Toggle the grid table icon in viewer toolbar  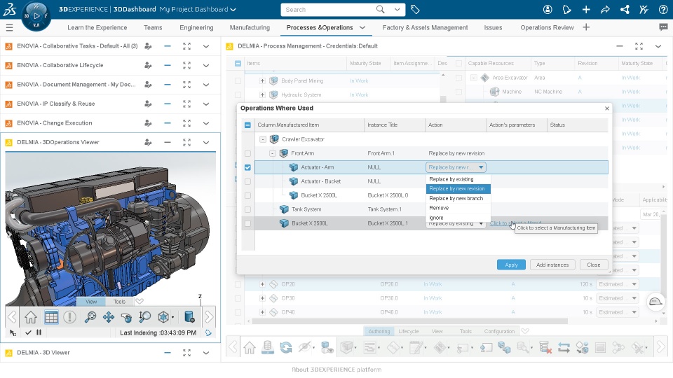(x=51, y=317)
